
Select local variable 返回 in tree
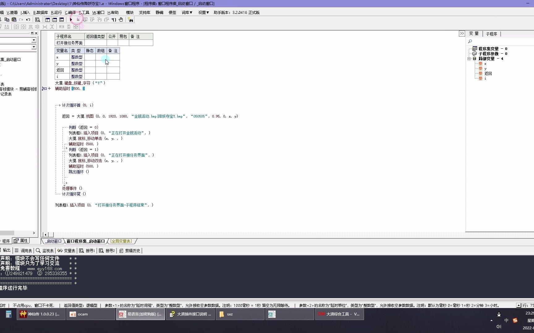[488, 73]
